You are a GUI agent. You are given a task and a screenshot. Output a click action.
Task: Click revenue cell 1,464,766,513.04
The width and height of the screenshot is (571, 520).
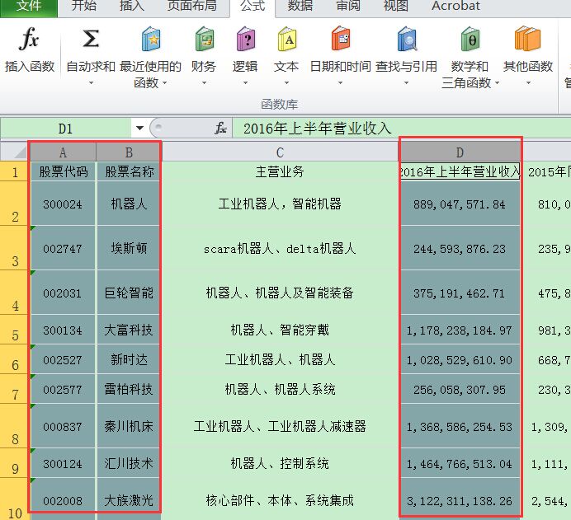[x=460, y=463]
